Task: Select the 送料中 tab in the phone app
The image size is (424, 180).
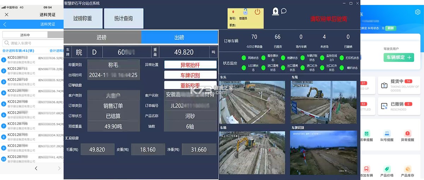Action: point(25,35)
